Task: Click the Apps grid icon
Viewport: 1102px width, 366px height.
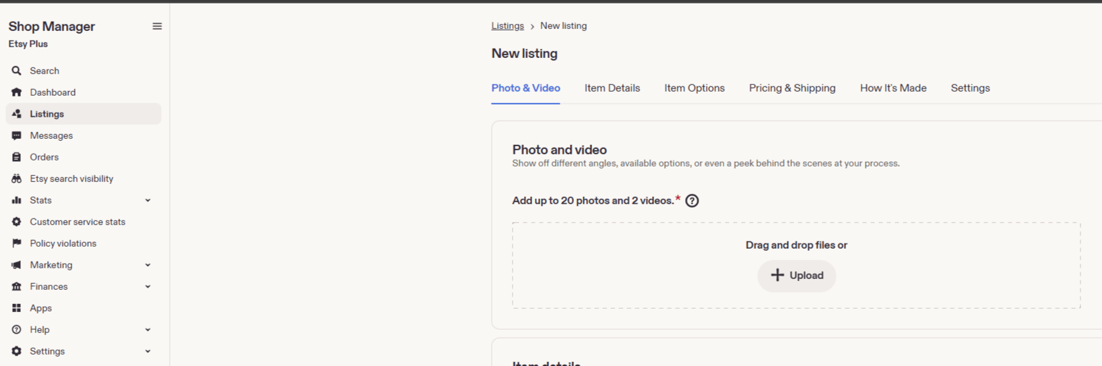Action: 17,308
